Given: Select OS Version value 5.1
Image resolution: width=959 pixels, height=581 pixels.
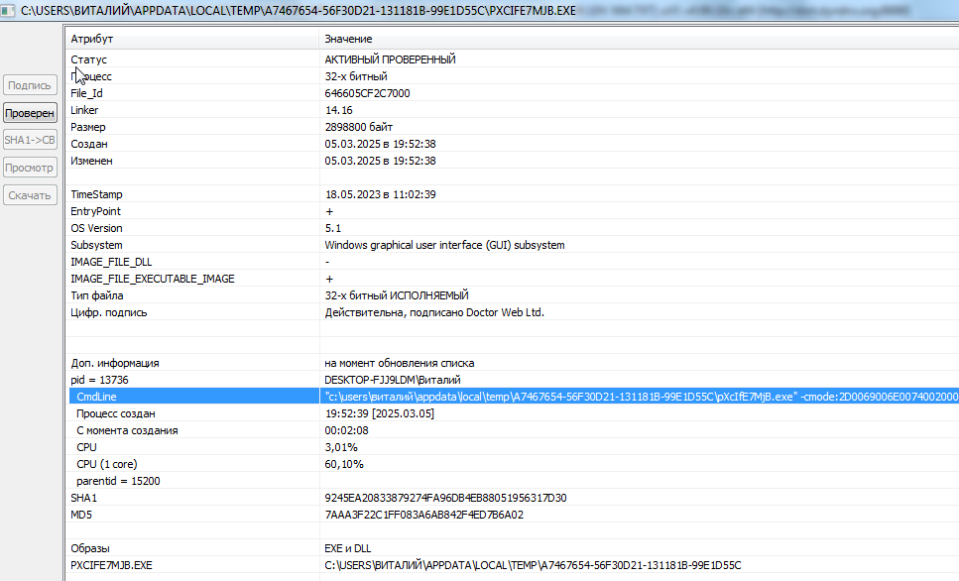Looking at the screenshot, I should [332, 228].
